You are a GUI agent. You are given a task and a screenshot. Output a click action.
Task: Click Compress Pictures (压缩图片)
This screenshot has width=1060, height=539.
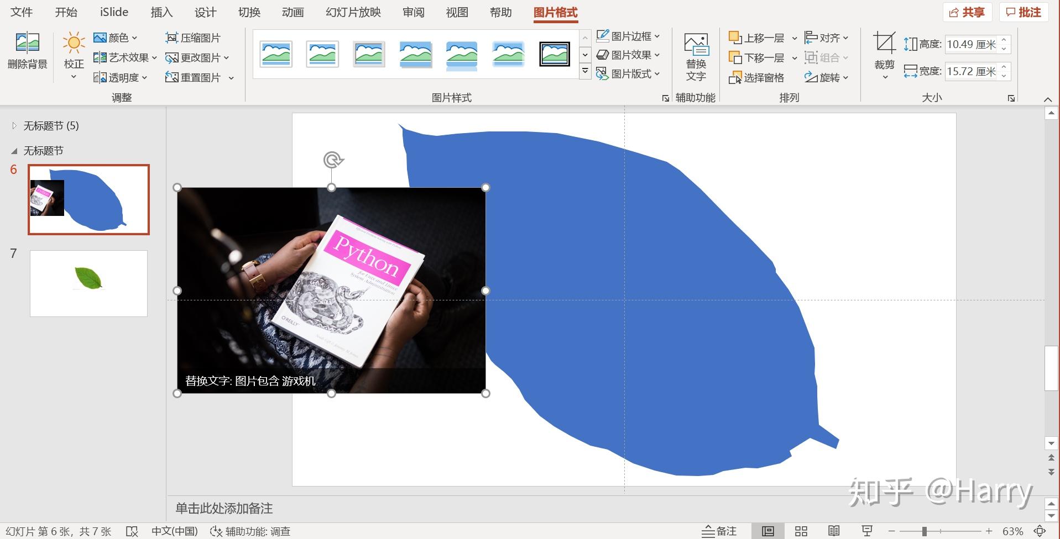pos(193,38)
